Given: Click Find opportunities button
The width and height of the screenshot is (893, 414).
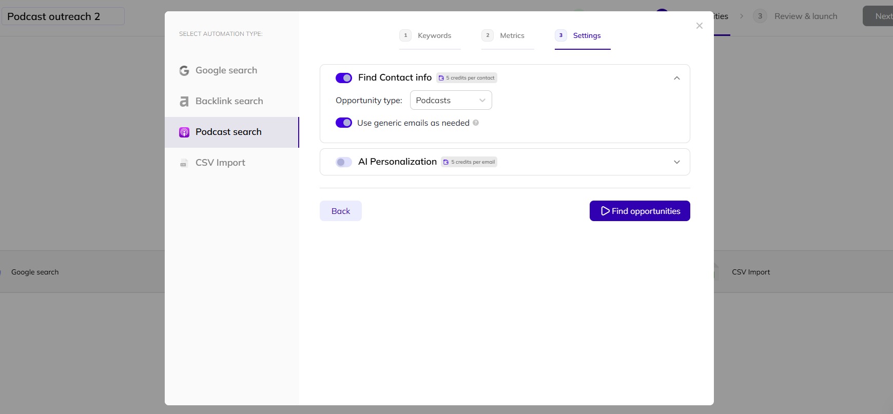Looking at the screenshot, I should 640,211.
